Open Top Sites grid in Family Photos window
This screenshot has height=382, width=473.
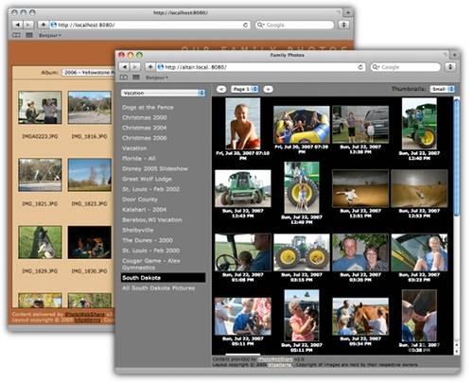tap(136, 78)
